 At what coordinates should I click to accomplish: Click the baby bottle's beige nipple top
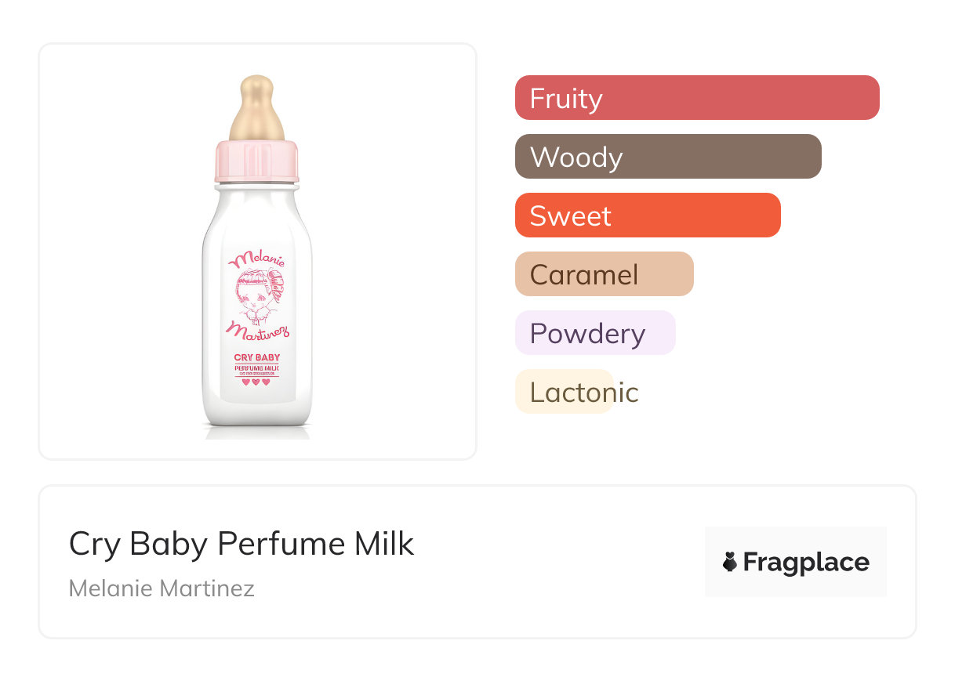point(256,107)
